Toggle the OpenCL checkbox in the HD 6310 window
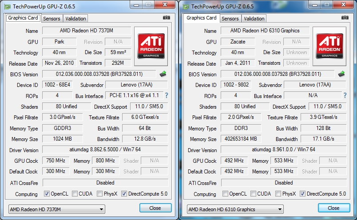This screenshot has width=357, height=220. 225,194
